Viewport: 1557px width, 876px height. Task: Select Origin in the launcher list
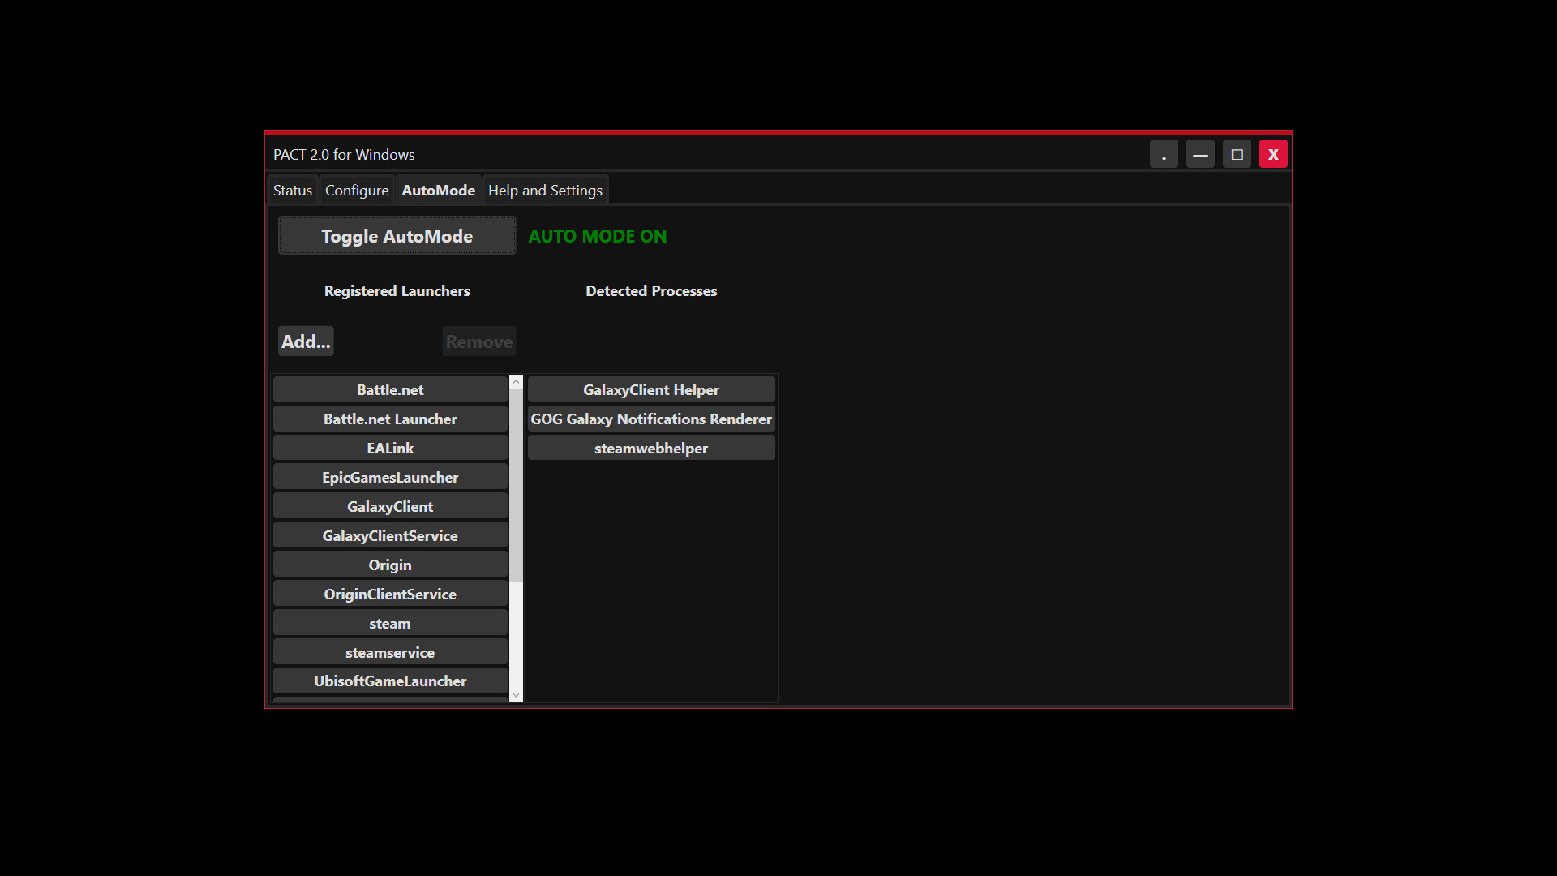390,564
